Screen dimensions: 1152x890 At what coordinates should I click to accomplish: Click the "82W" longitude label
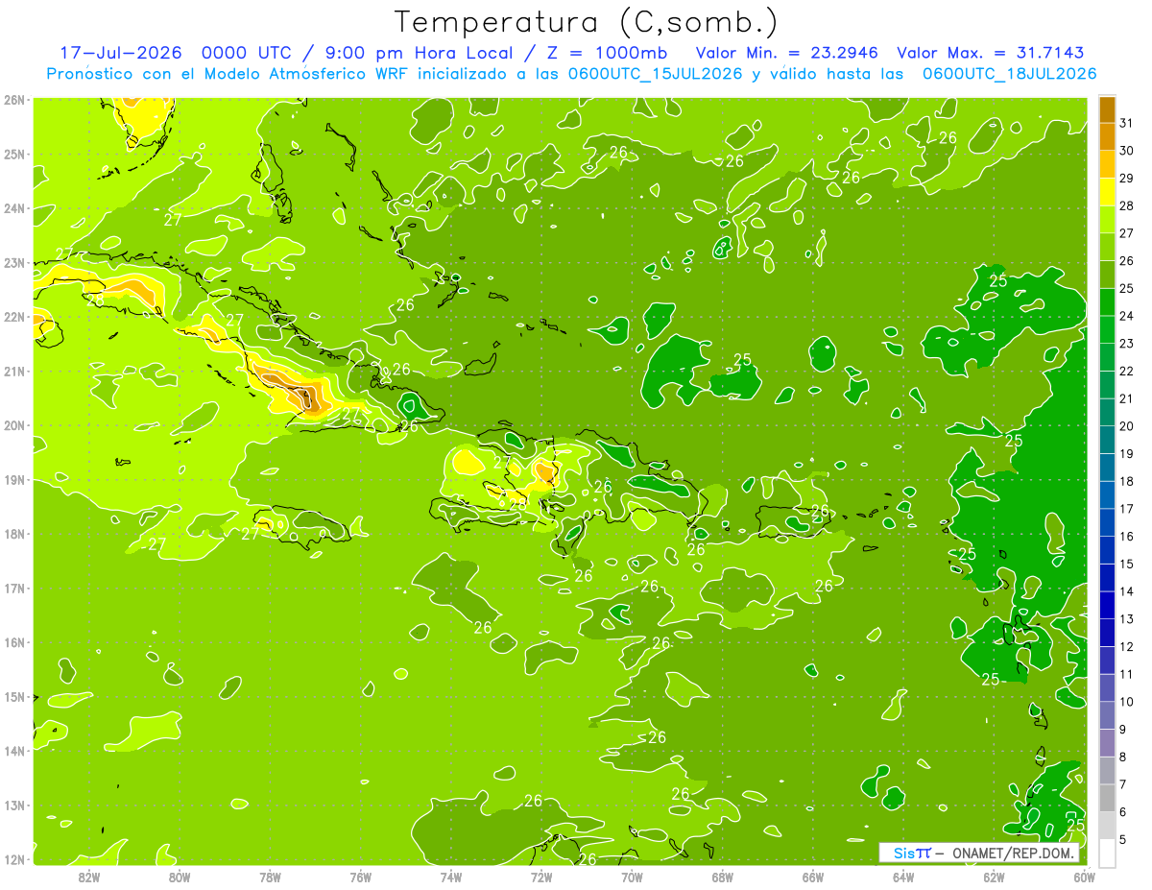pos(89,876)
